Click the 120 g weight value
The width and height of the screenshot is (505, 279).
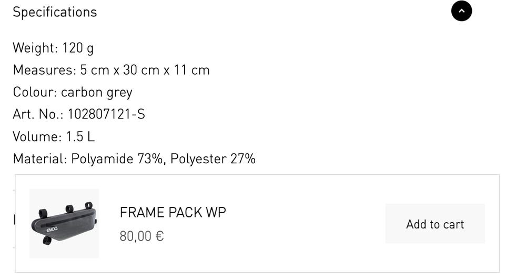[x=78, y=48]
